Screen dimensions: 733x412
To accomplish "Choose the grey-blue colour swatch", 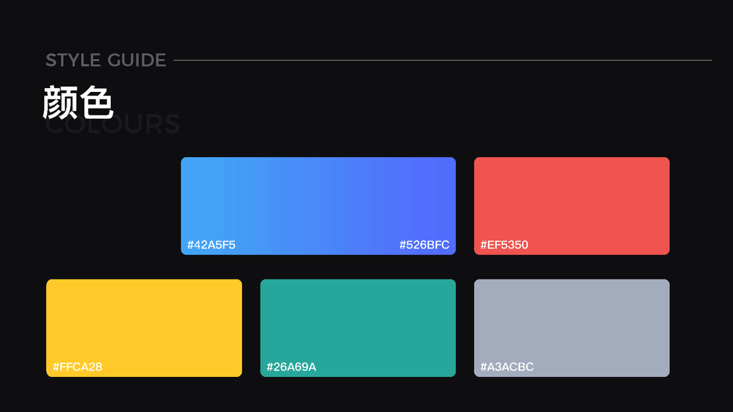I will point(572,323).
